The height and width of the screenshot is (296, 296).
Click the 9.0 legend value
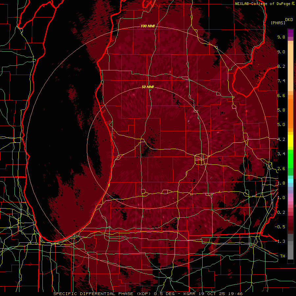[281, 52]
